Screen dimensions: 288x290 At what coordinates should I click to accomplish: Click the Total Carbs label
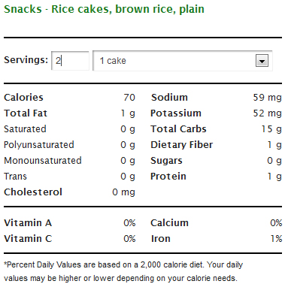(x=178, y=128)
